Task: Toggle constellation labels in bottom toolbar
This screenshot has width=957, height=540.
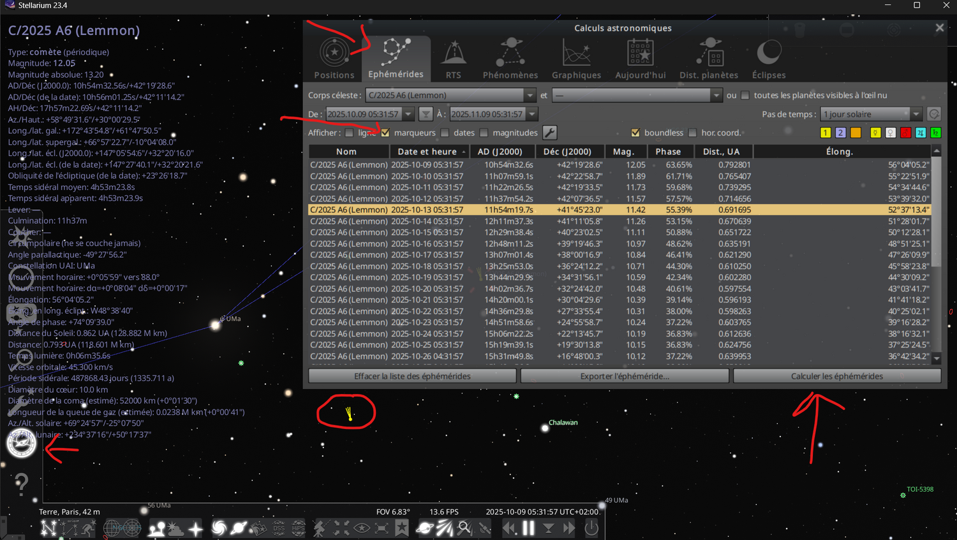Action: click(70, 528)
